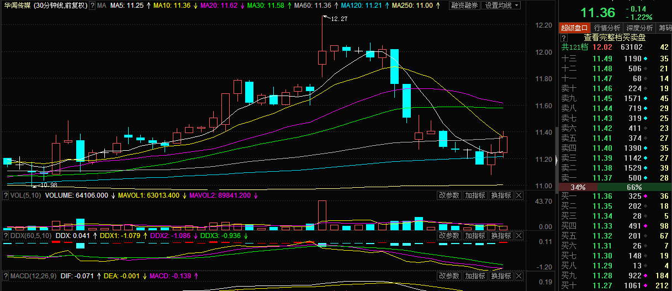This screenshot has width=672, height=291.
Task: Click 改参数 in DDX panel
Action: click(449, 236)
